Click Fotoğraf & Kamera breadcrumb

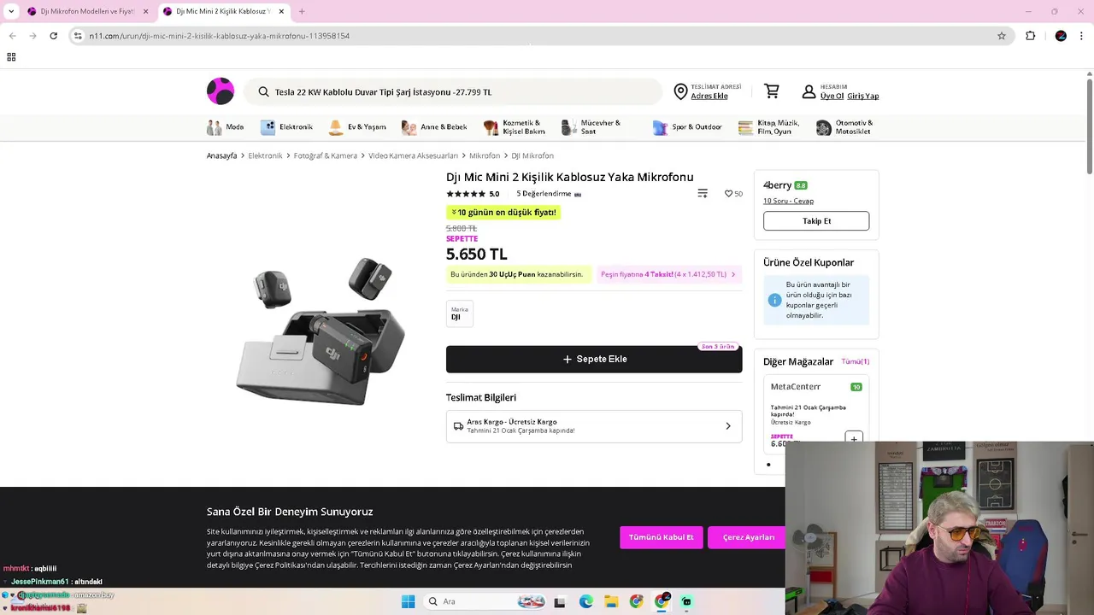(x=326, y=155)
